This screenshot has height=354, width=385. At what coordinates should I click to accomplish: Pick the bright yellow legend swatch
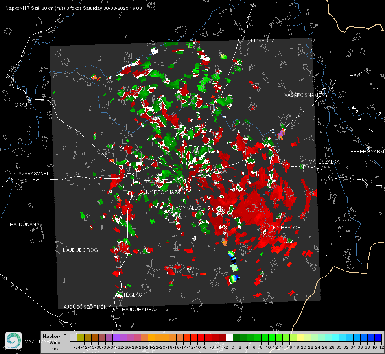coord(300,338)
